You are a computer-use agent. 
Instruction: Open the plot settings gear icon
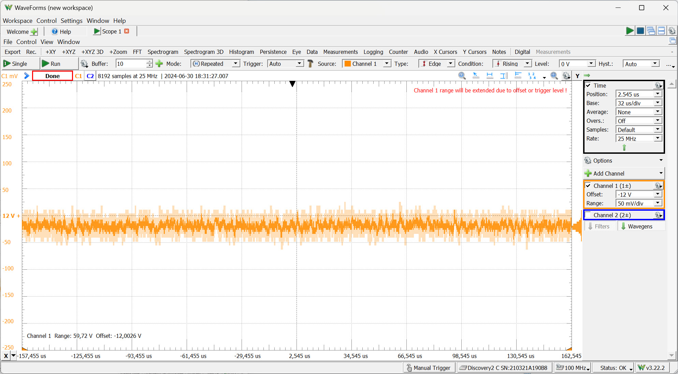point(566,76)
